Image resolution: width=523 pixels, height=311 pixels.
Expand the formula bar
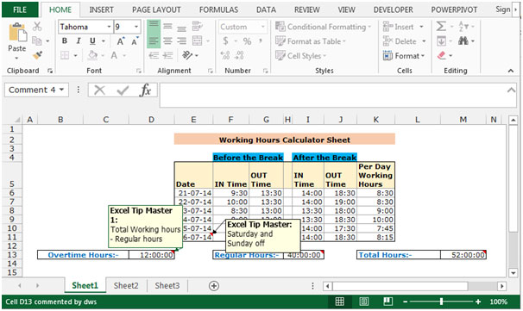511,90
